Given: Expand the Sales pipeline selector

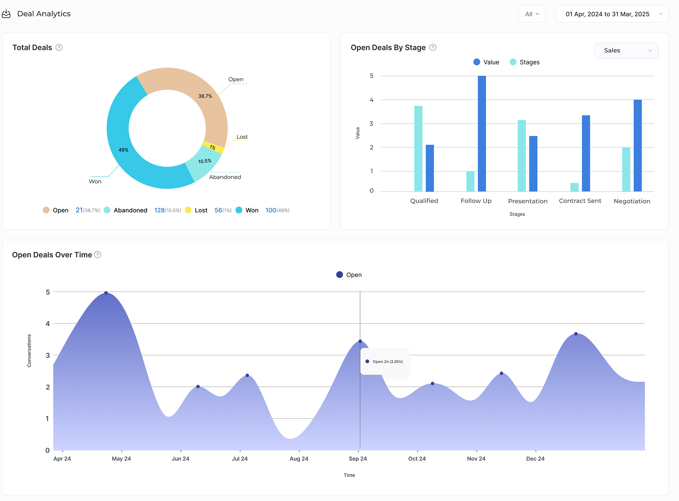Looking at the screenshot, I should (626, 50).
